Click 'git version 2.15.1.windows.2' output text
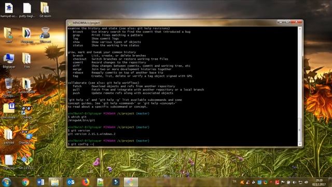 point(92,134)
